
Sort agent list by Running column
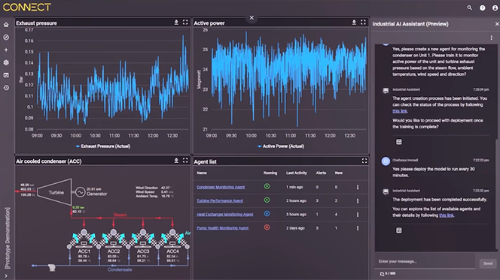point(270,173)
